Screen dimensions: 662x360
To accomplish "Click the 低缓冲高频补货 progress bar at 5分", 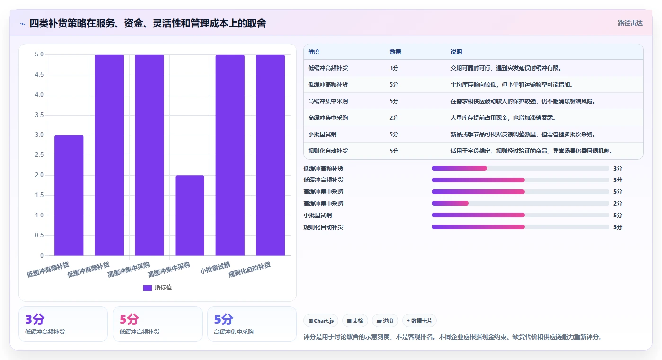I will [521, 180].
